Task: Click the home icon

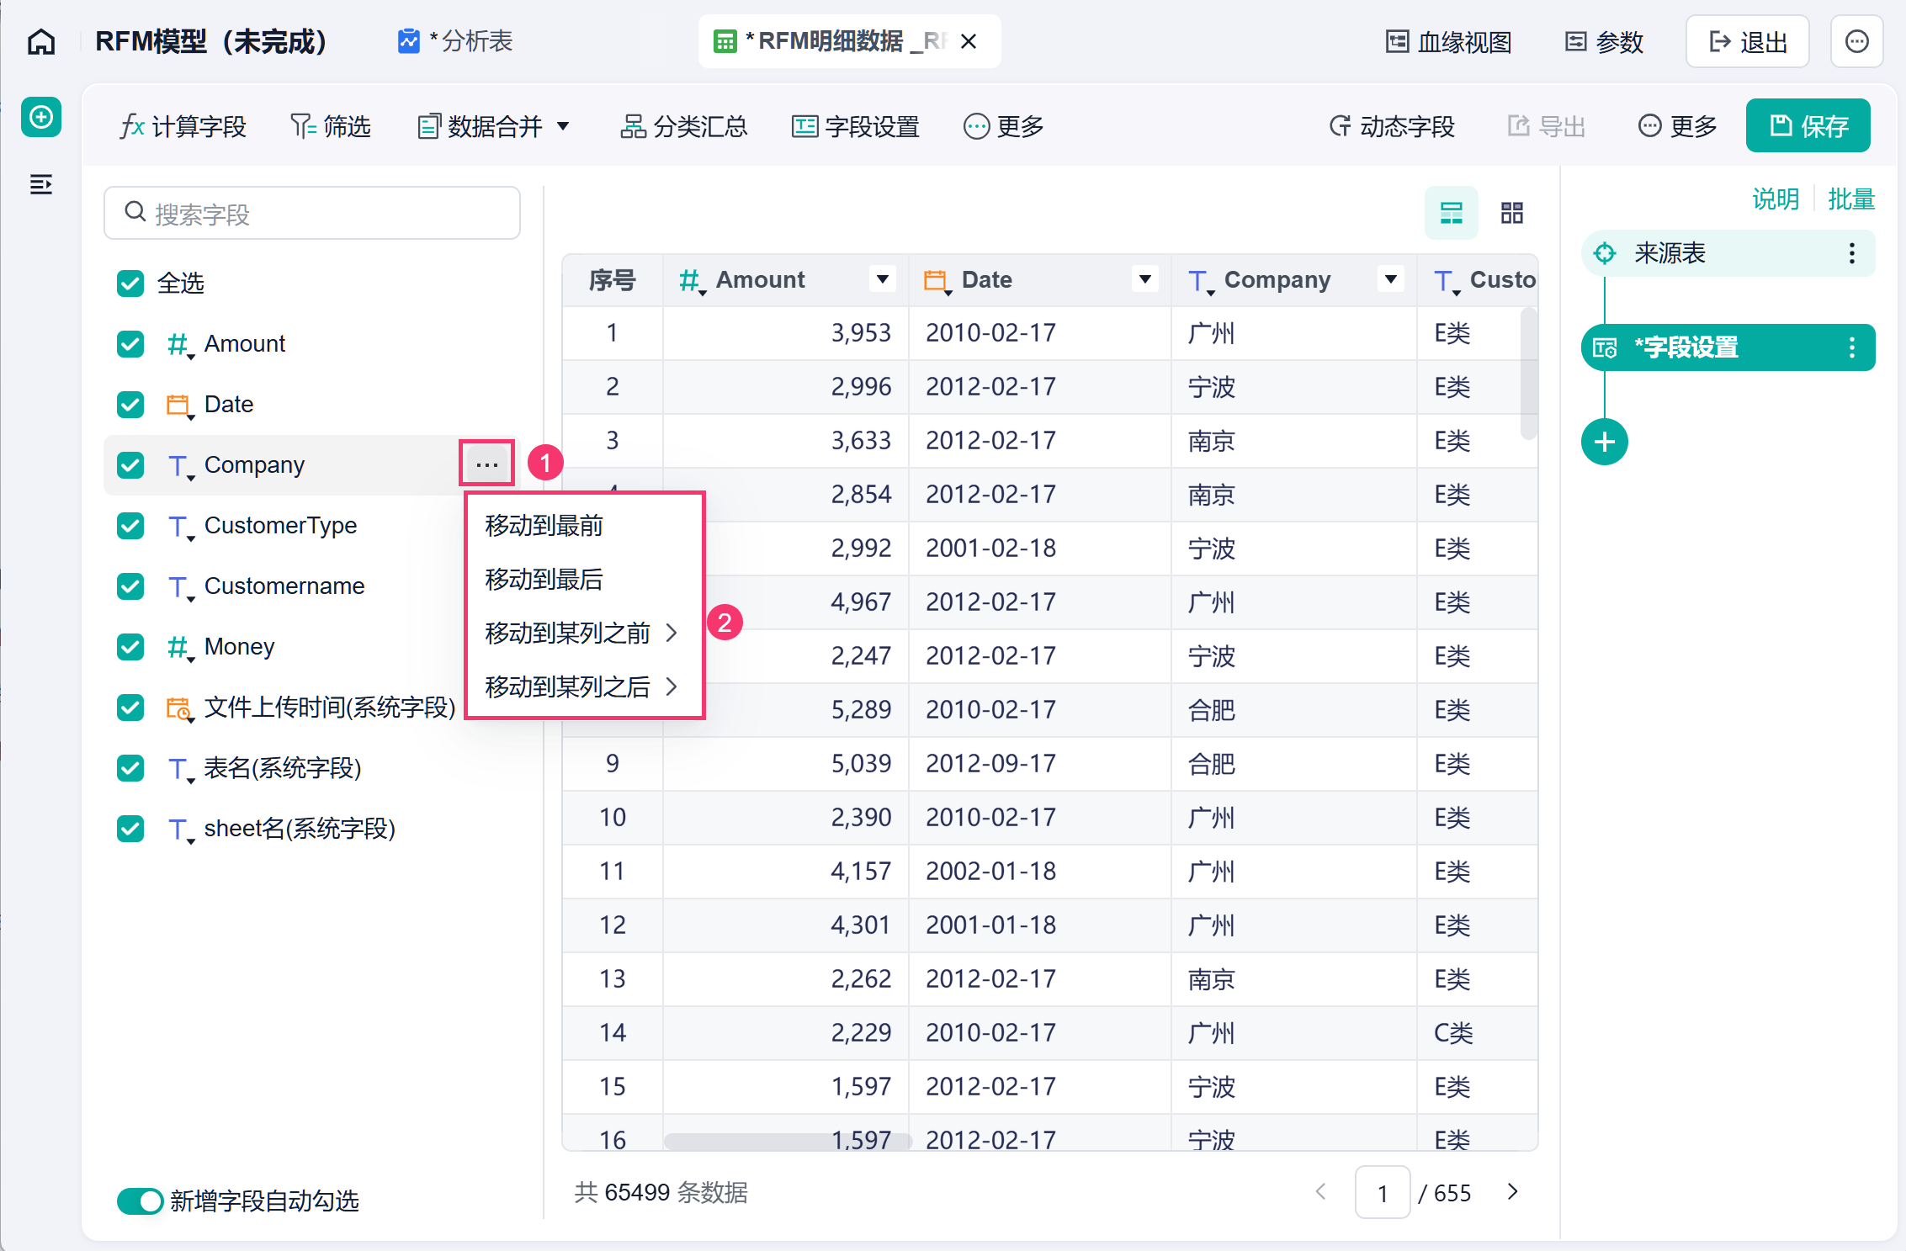Action: point(41,41)
